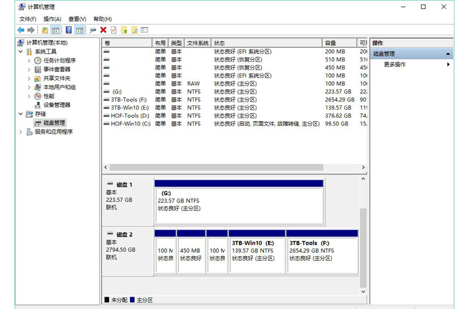Viewport: 465px width, 309px height.
Task: Collapse the 存储 tree node
Action: [21, 114]
